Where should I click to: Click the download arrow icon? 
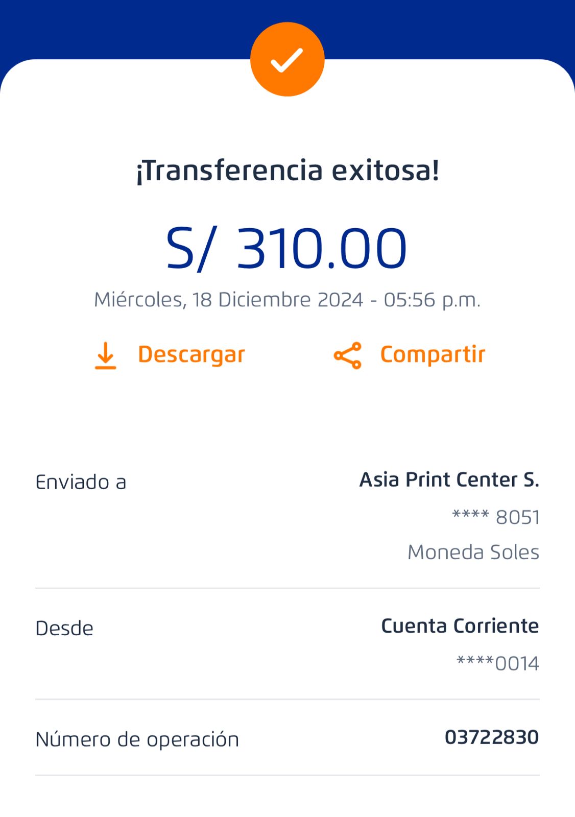coord(106,355)
